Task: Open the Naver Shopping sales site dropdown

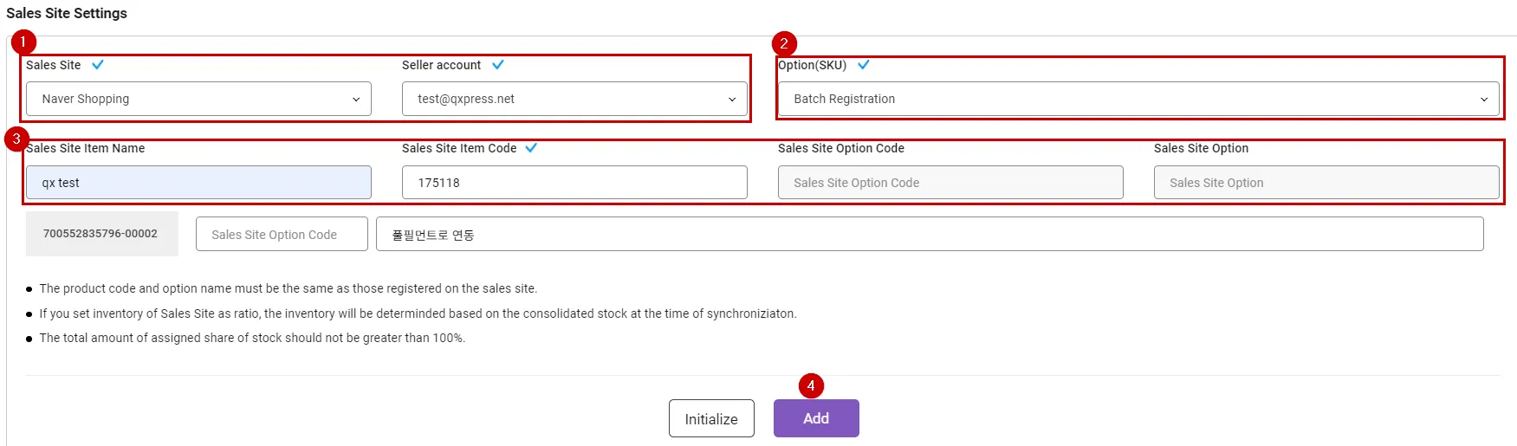Action: point(198,99)
